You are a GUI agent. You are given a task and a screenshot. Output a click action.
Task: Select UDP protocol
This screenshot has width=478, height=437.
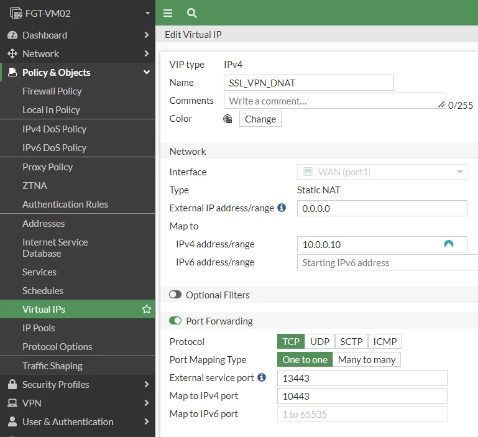pyautogui.click(x=319, y=341)
